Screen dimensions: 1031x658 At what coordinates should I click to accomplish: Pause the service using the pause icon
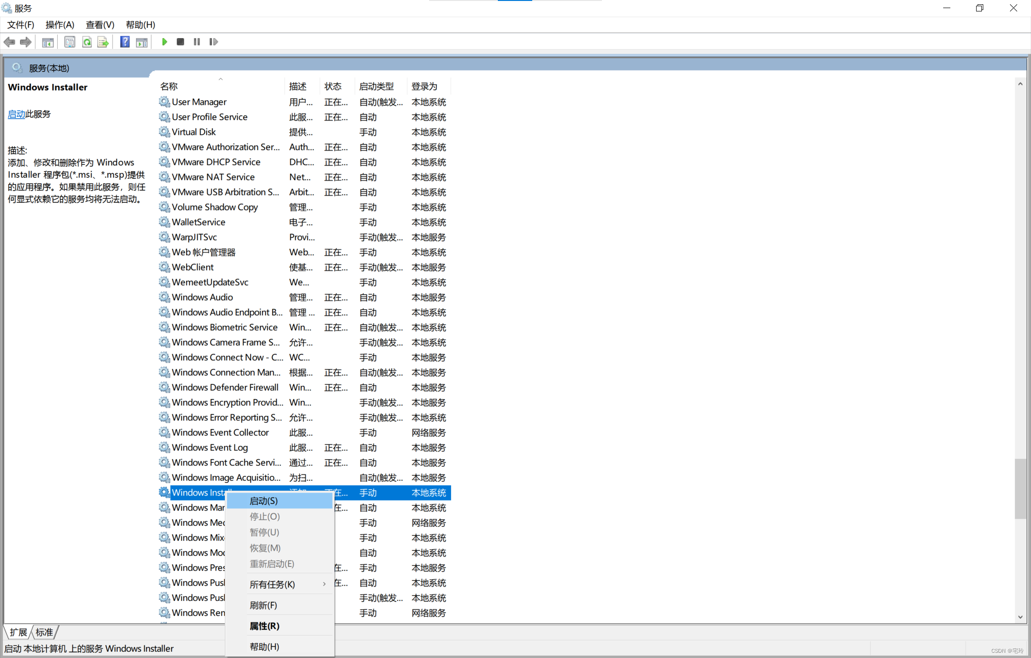197,42
